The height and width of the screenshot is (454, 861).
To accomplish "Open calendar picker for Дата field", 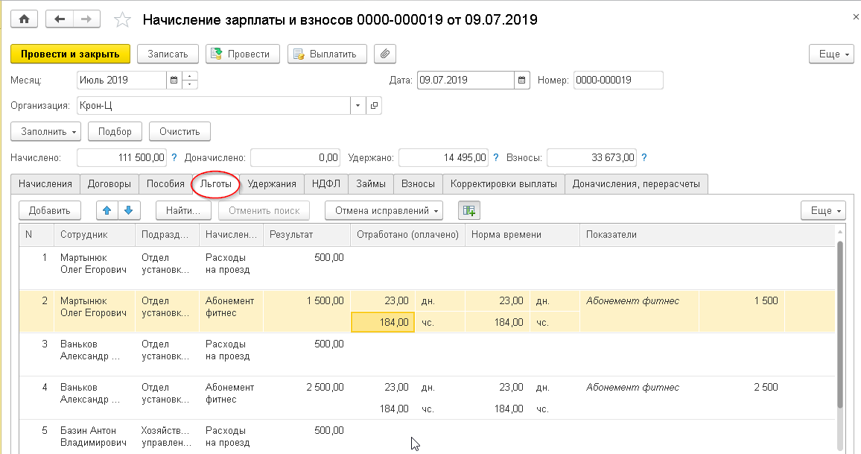I will (521, 81).
